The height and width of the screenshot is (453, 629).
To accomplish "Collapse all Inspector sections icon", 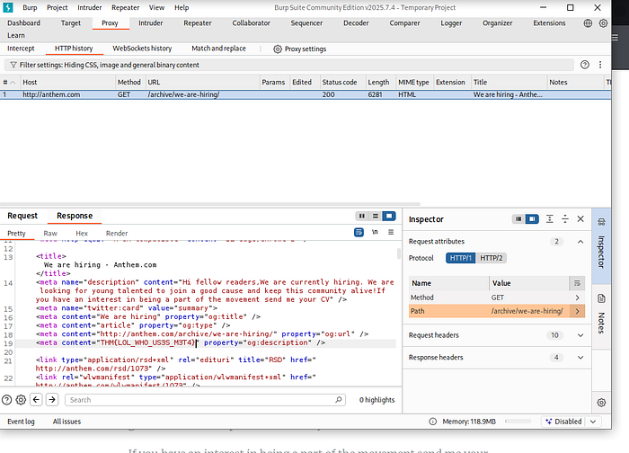I will 565,219.
